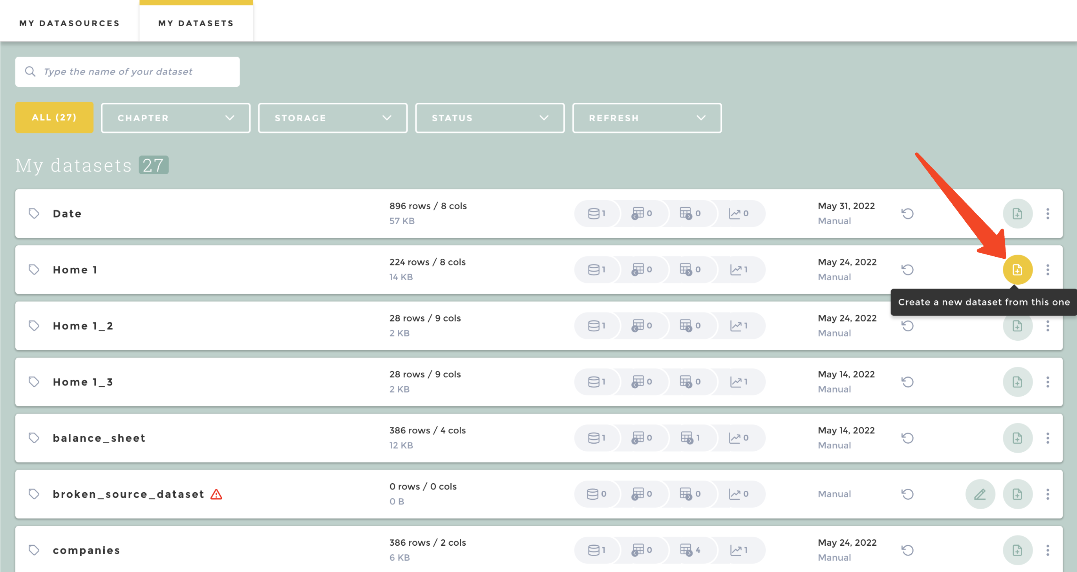Screen dimensions: 1077x572
Task: Open the Home 1_2 dataset name
Action: tap(83, 326)
